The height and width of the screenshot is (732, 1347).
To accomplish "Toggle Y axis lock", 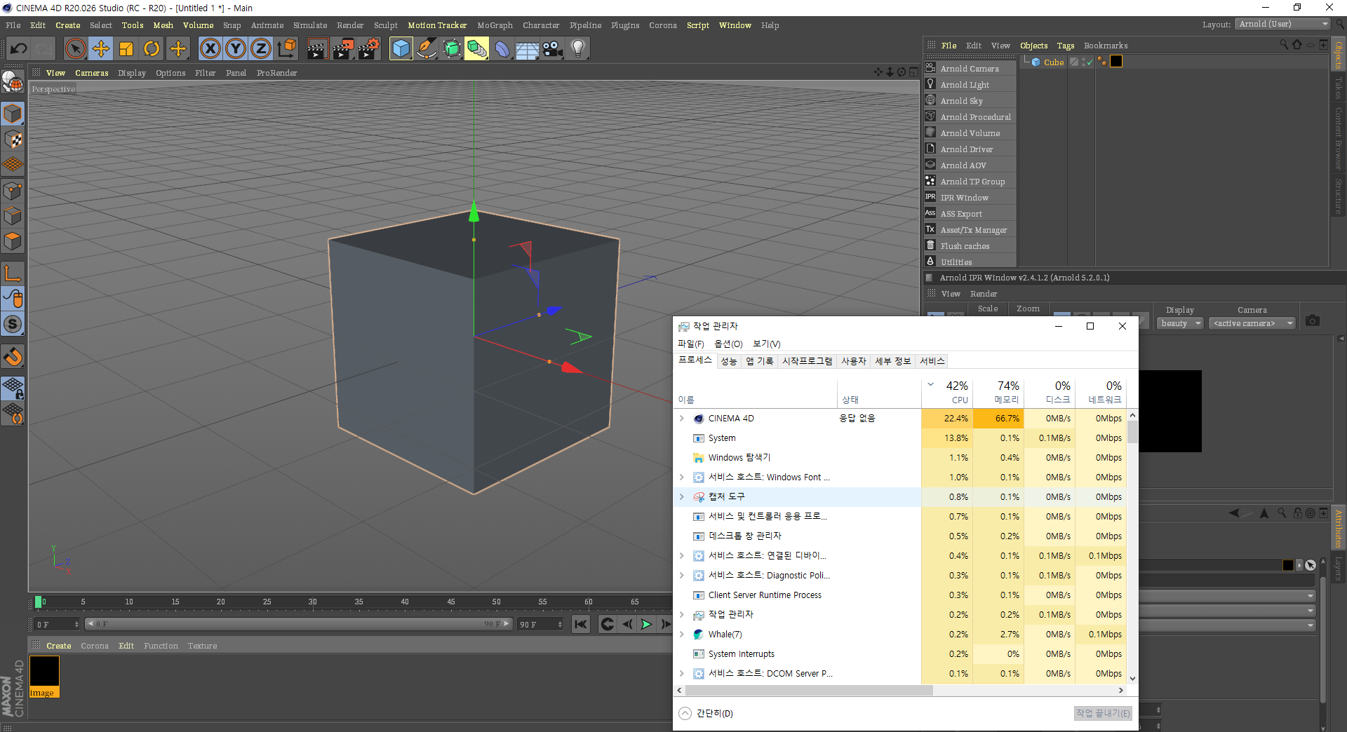I will (x=236, y=48).
